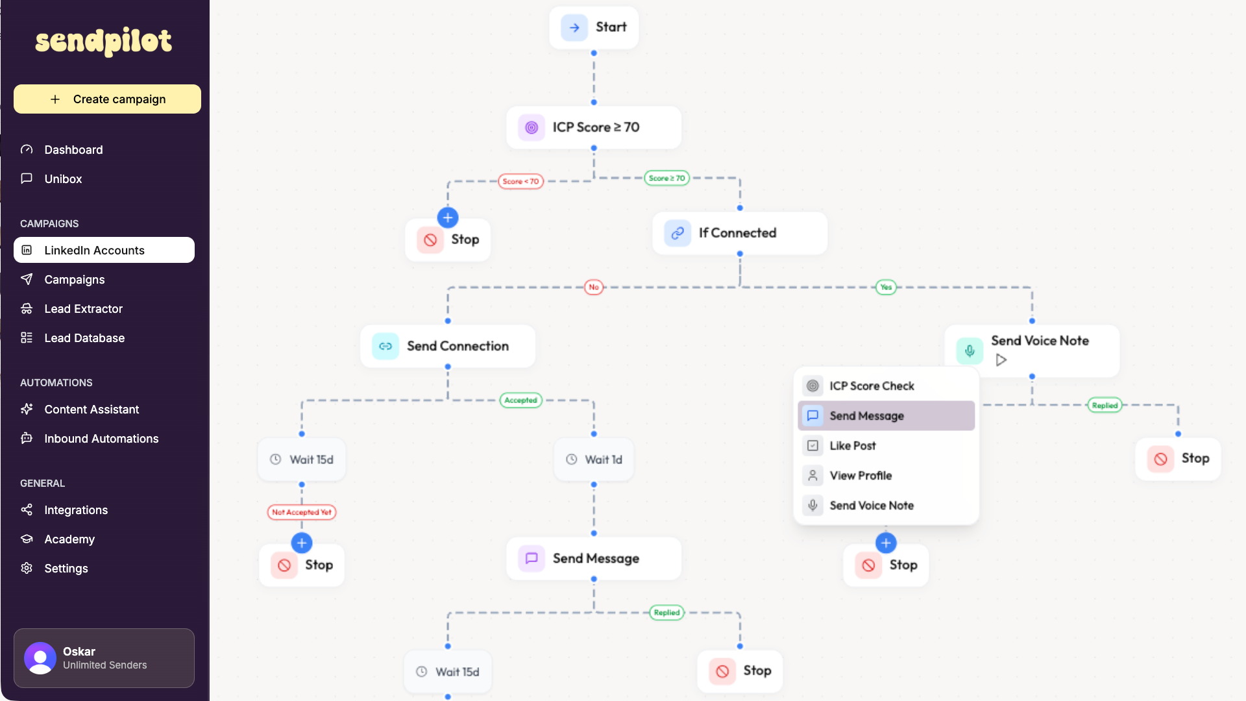The width and height of the screenshot is (1246, 701).
Task: Click the chat bubble icon on Send Message node
Action: tap(531, 558)
